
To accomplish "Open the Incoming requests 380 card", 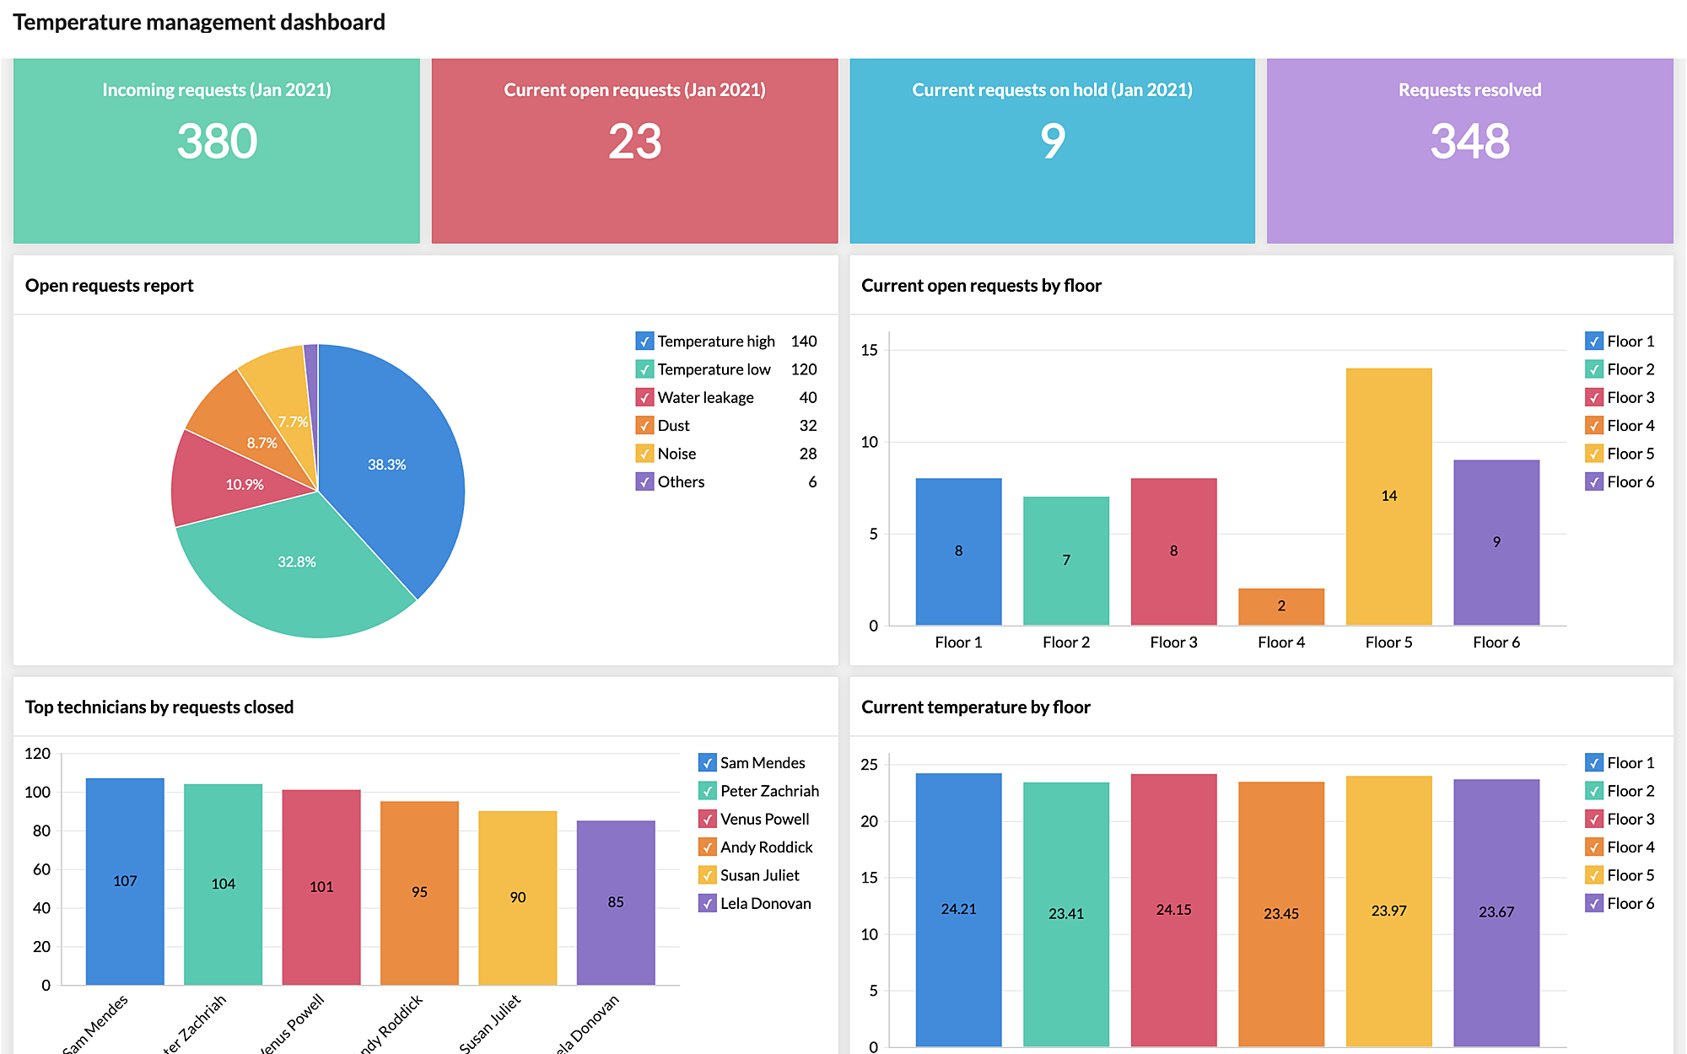I will 217,150.
